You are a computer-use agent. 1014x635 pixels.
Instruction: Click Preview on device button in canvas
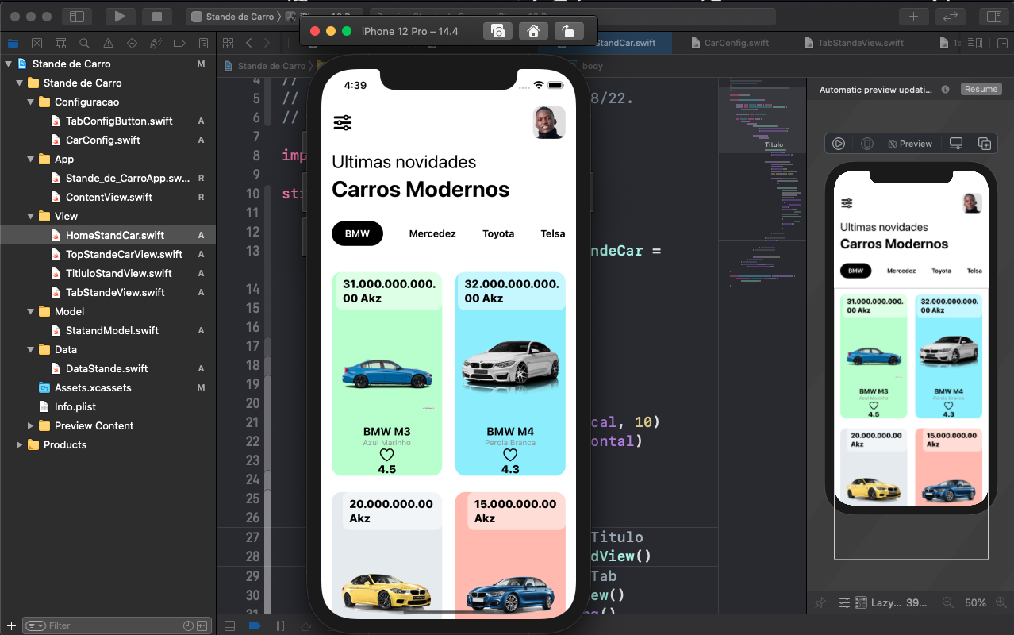click(867, 144)
